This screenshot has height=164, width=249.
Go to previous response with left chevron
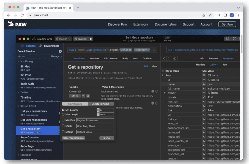164,58
